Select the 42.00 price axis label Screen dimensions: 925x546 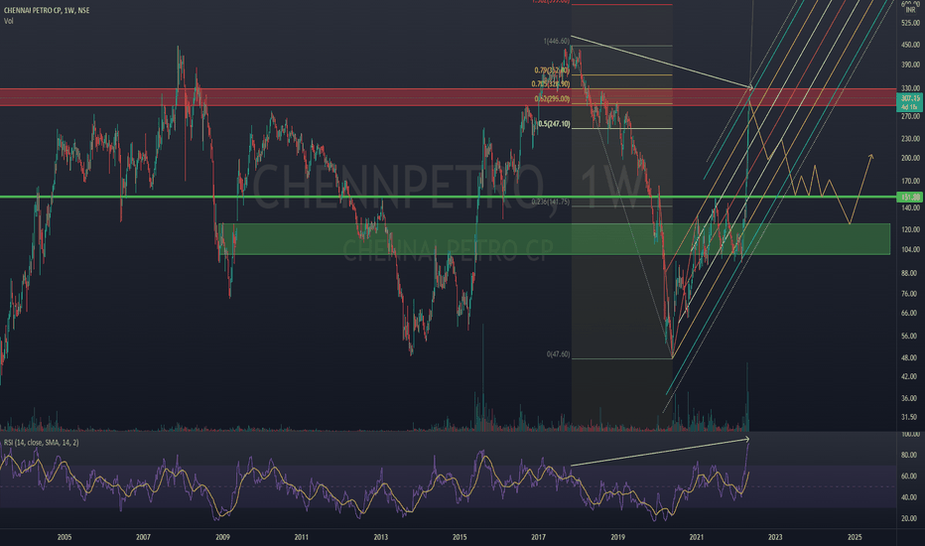click(x=910, y=376)
